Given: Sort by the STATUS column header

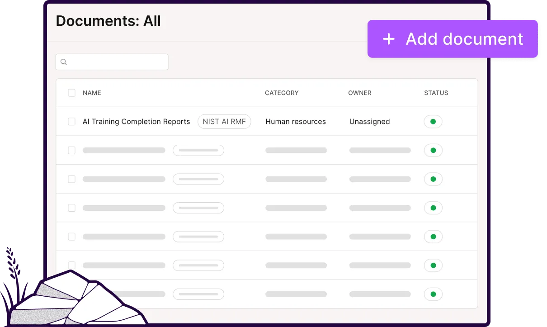Looking at the screenshot, I should tap(436, 93).
